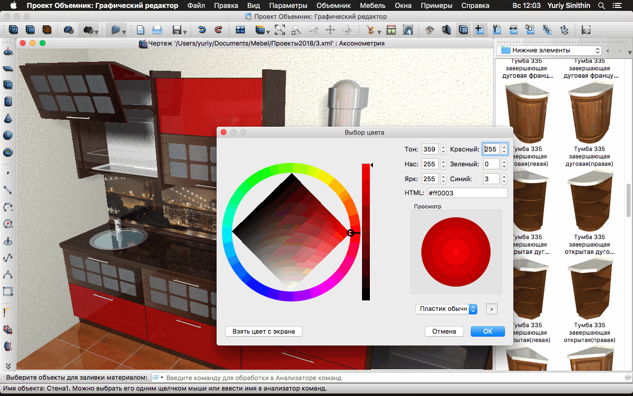633x396 pixels.
Task: Click the Отмена button
Action: pyautogui.click(x=444, y=331)
